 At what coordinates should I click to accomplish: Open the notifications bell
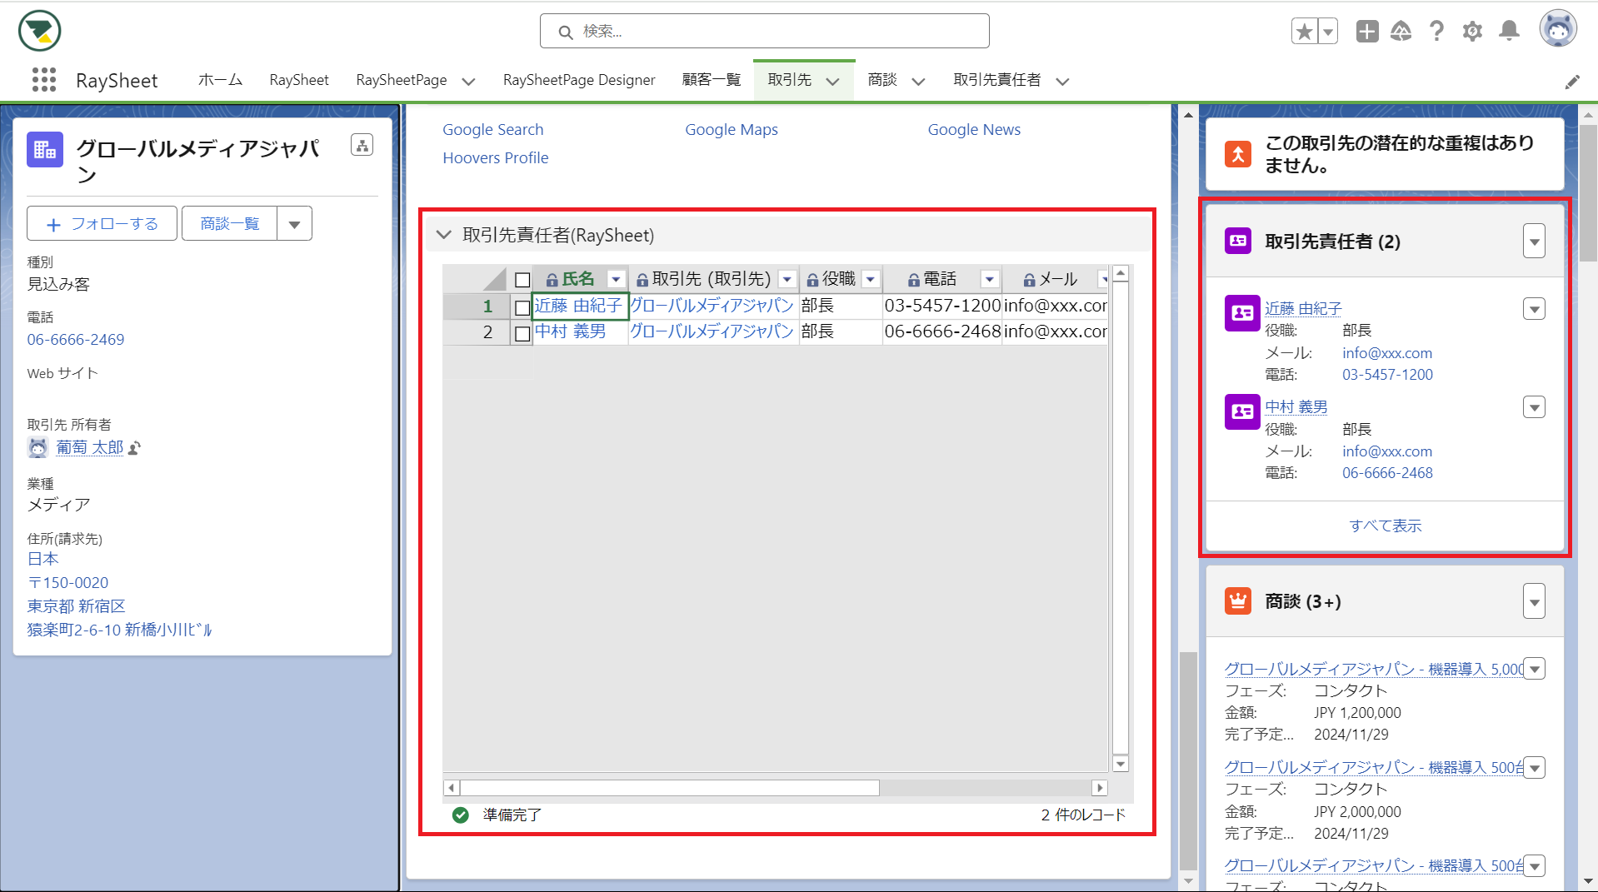(x=1509, y=32)
